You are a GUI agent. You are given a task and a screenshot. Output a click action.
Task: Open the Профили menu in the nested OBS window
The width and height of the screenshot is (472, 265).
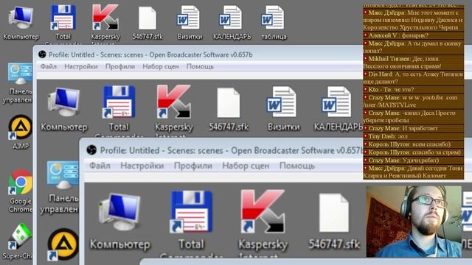point(193,166)
